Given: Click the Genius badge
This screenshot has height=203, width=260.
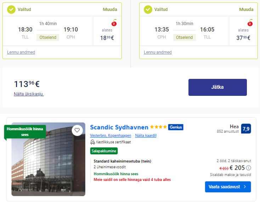Looking at the screenshot, I should pos(176,127).
